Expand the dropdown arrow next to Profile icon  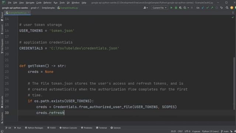click(x=188, y=8)
